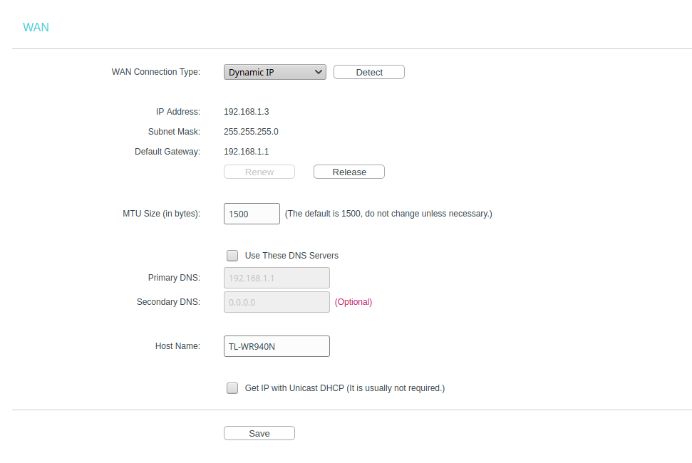Click the Primary DNS label
Viewport: 692px width, 463px height.
[174, 278]
